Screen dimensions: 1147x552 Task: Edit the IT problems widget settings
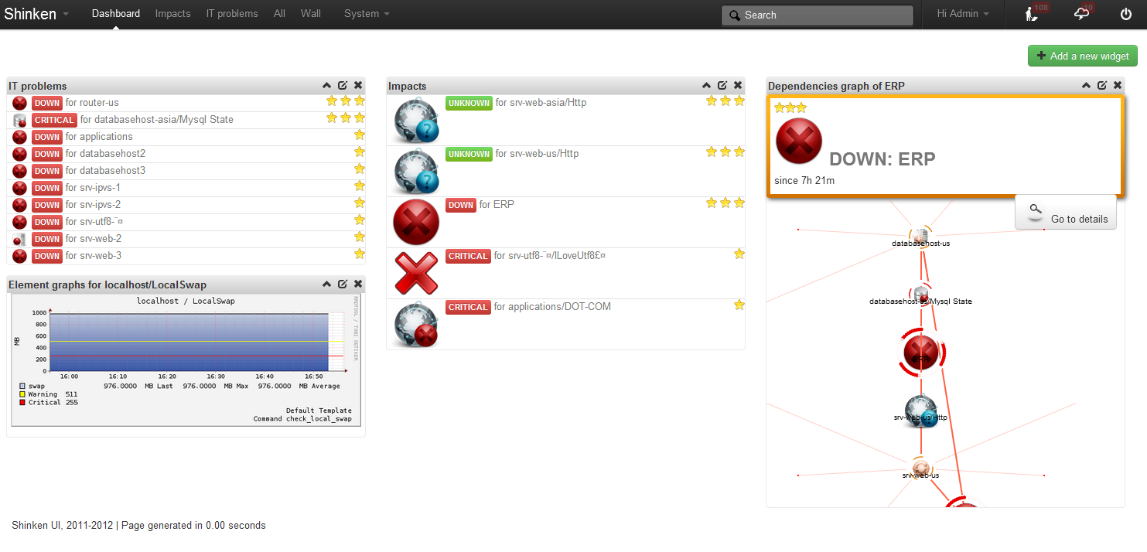pos(343,86)
